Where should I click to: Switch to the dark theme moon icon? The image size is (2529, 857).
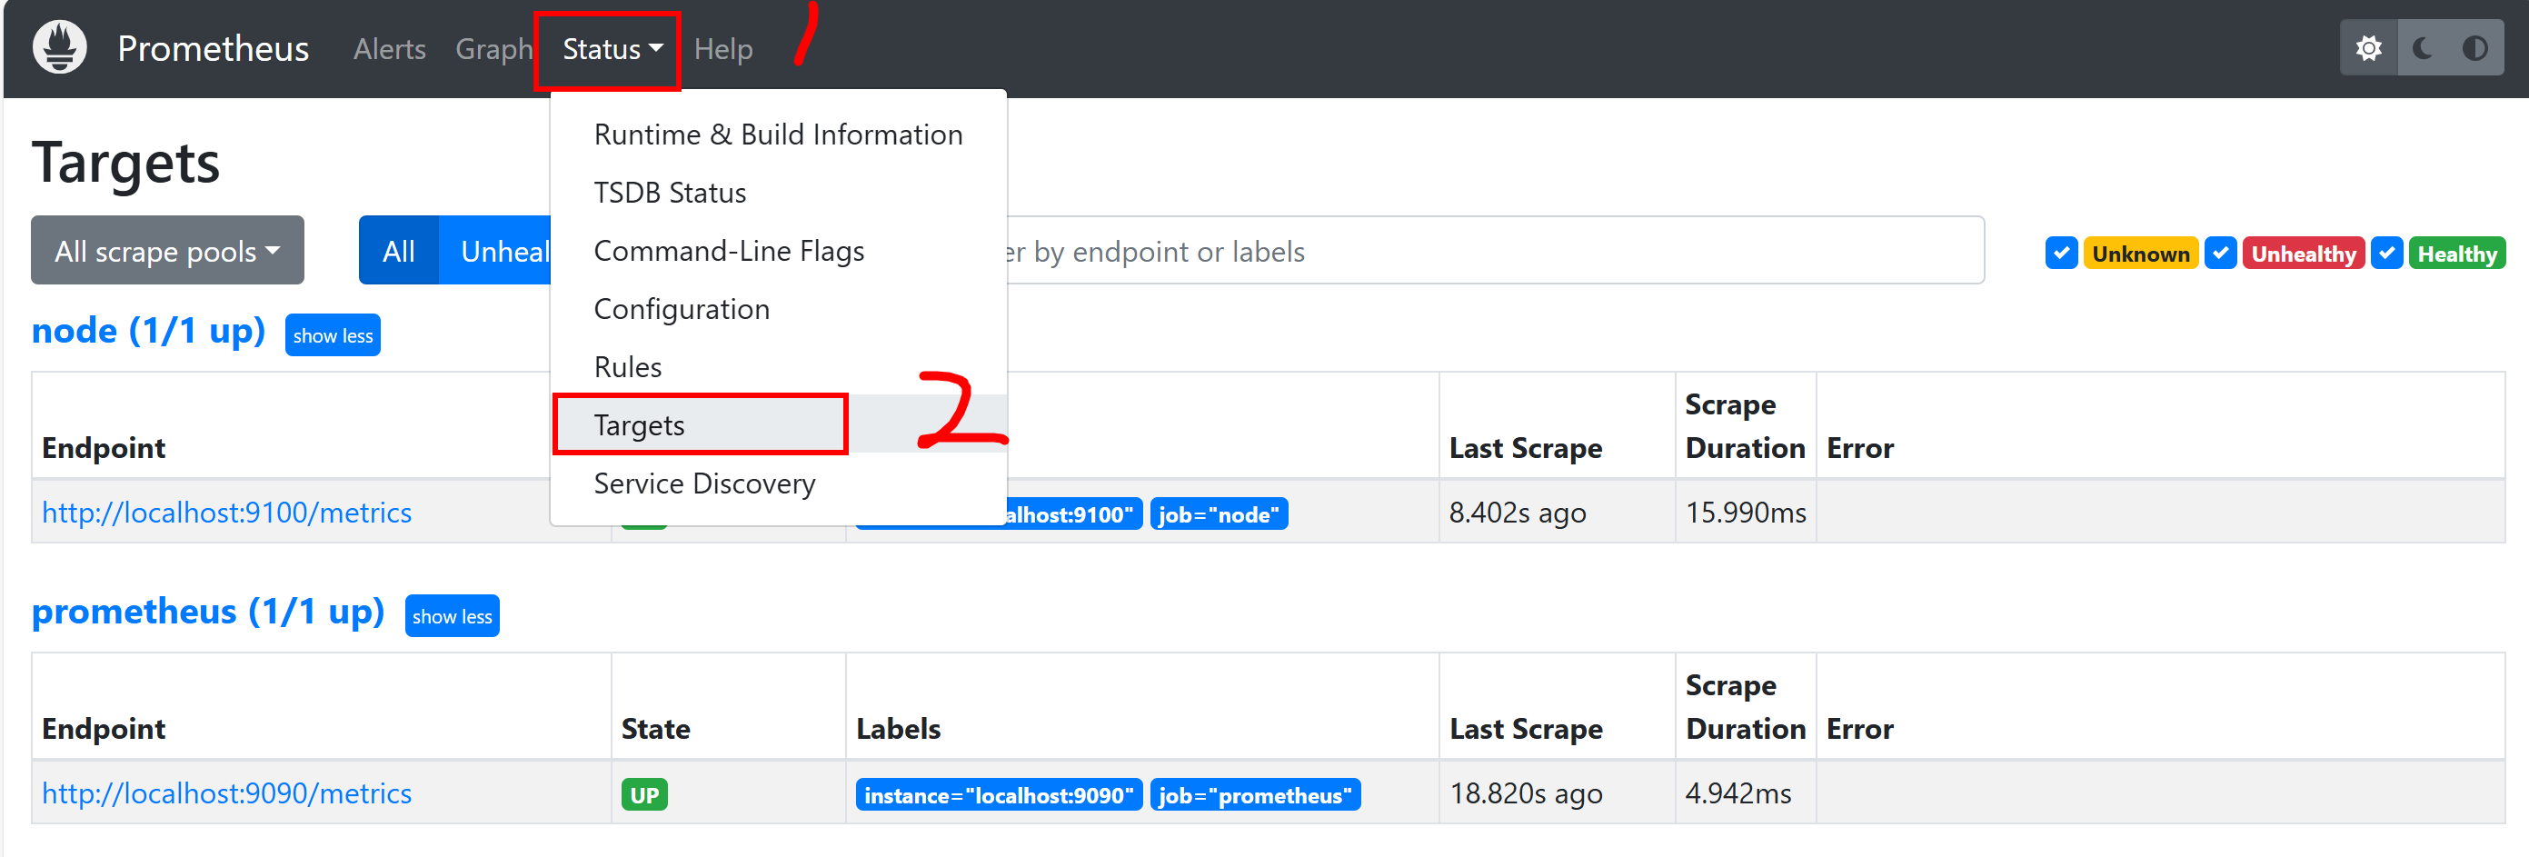2423,48
